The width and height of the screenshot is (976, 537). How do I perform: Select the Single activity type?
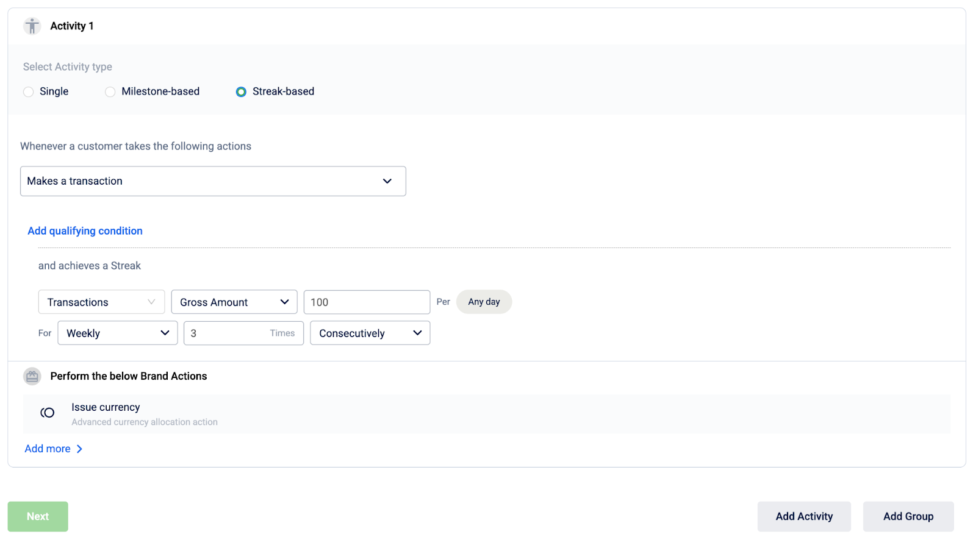pyautogui.click(x=29, y=92)
